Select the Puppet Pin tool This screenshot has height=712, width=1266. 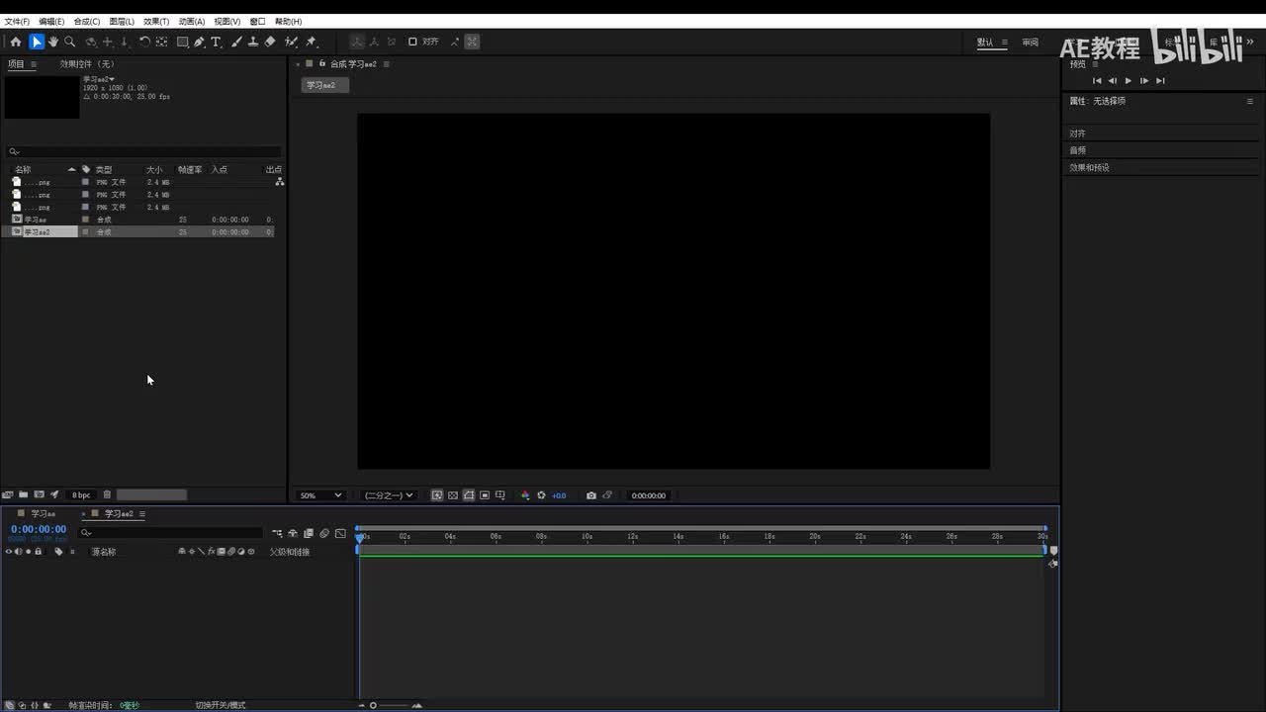[x=311, y=42]
